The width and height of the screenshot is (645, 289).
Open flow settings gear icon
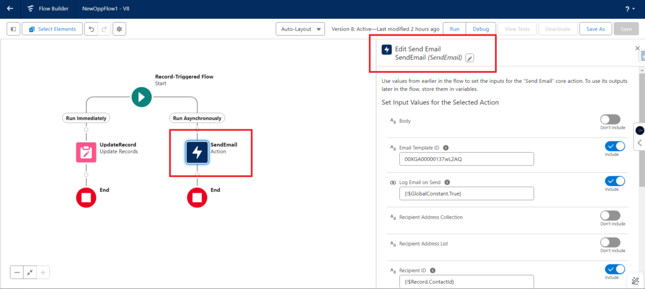click(119, 29)
